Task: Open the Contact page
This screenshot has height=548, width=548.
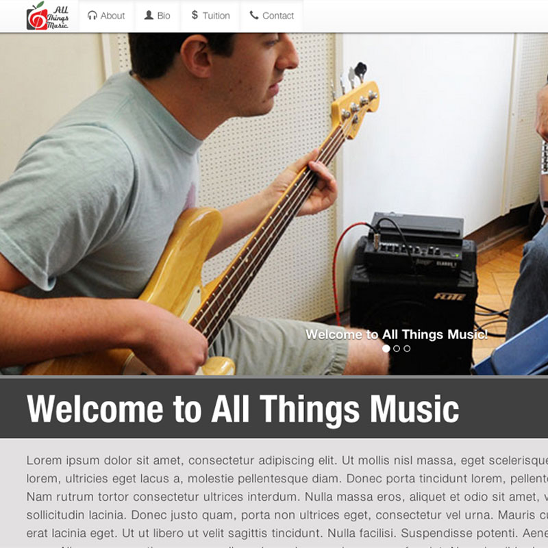Action: click(272, 16)
